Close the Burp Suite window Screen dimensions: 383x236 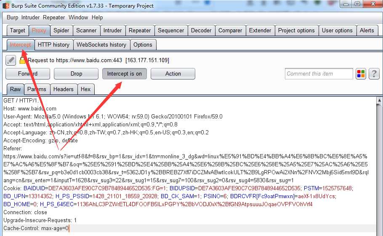(373, 4)
